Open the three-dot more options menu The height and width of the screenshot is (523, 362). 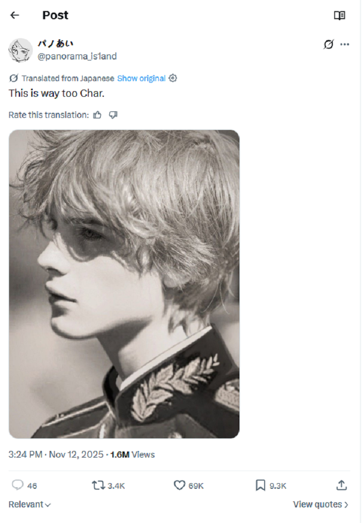point(345,44)
